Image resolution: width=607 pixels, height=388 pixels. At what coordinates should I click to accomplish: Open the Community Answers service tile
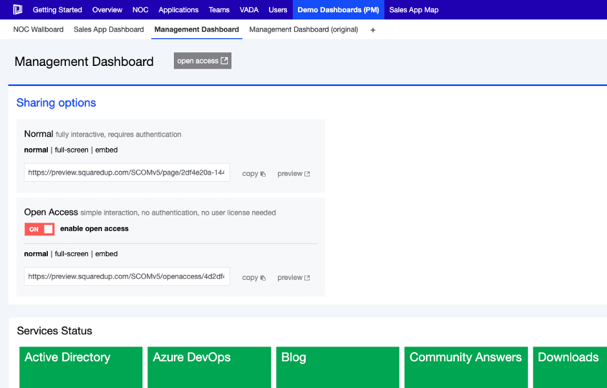(x=466, y=367)
